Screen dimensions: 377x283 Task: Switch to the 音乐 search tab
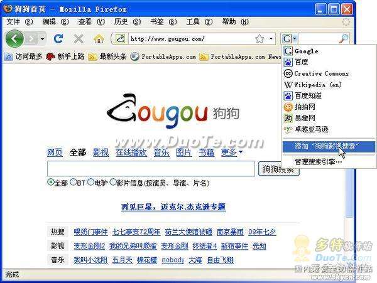(161, 152)
